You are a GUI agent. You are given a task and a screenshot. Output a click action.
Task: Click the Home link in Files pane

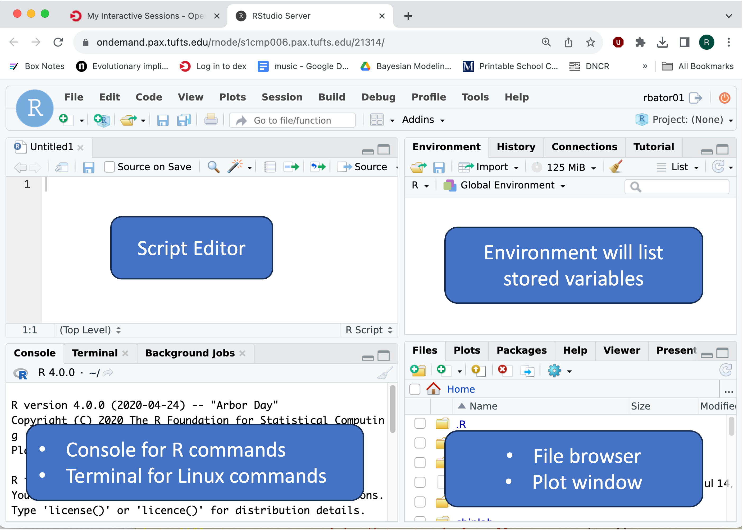[x=461, y=389]
